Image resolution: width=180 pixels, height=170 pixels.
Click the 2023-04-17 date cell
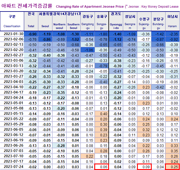[x=12, y=92]
